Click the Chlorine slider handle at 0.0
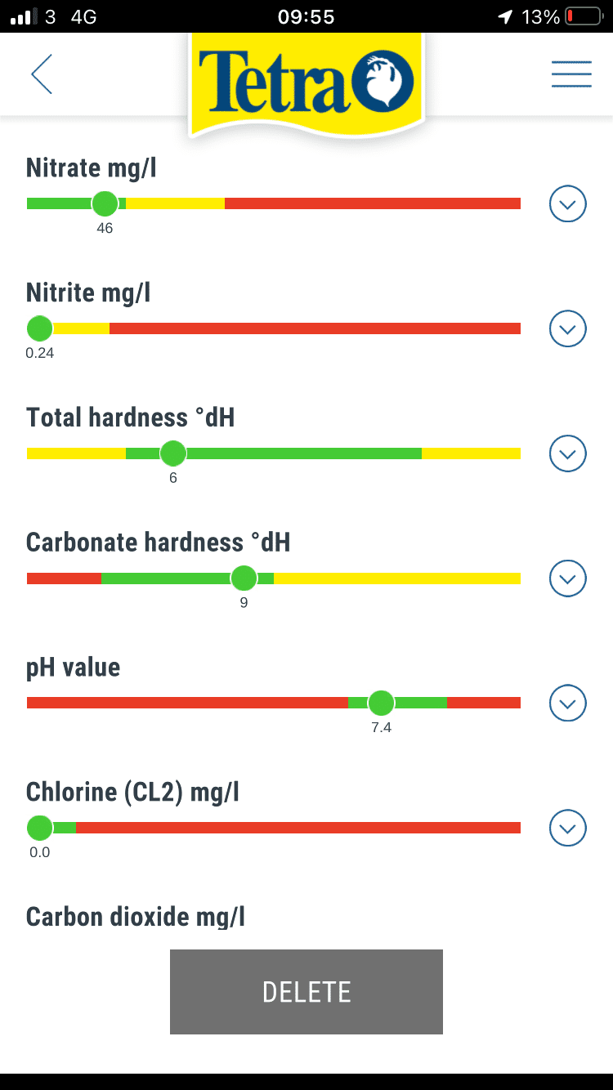 [39, 828]
